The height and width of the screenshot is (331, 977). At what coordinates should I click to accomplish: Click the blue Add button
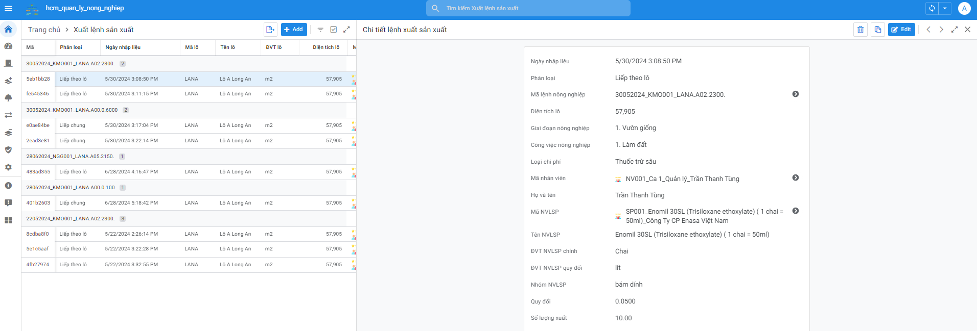(x=293, y=30)
